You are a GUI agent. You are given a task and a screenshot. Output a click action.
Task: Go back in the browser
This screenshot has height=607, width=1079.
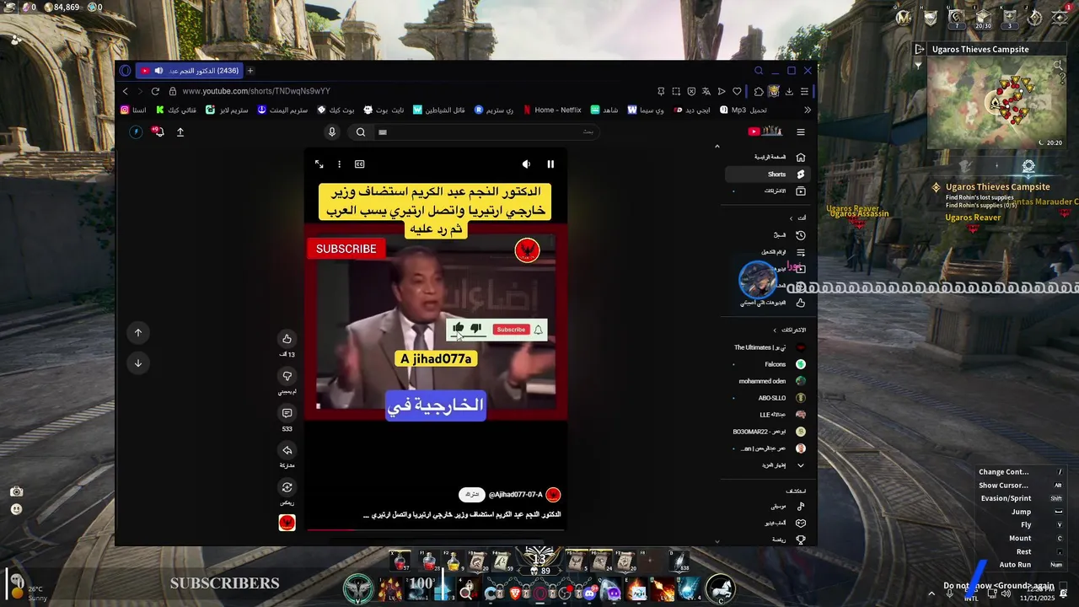coord(126,91)
